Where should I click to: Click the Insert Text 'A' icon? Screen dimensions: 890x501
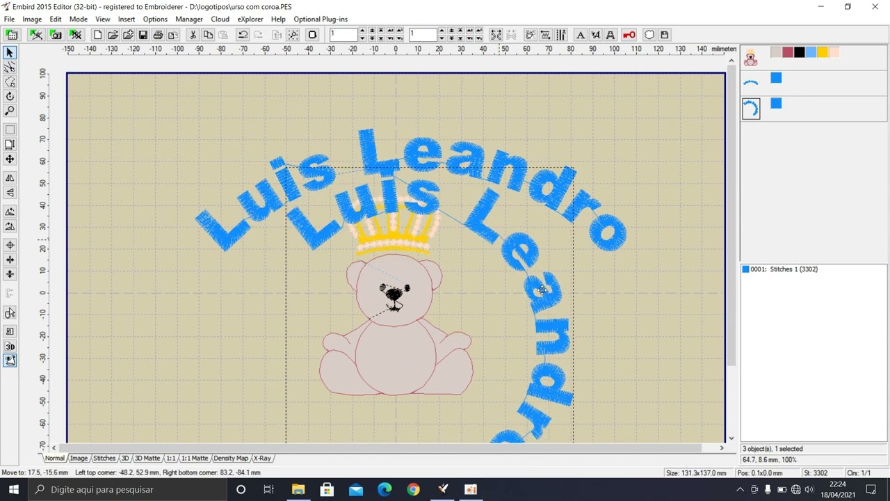click(580, 35)
